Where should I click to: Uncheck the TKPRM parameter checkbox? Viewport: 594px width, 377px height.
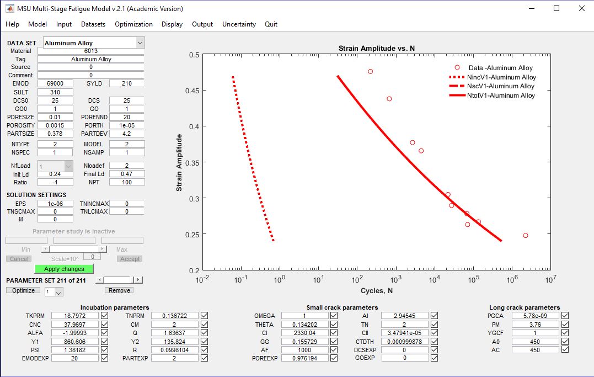coord(105,316)
